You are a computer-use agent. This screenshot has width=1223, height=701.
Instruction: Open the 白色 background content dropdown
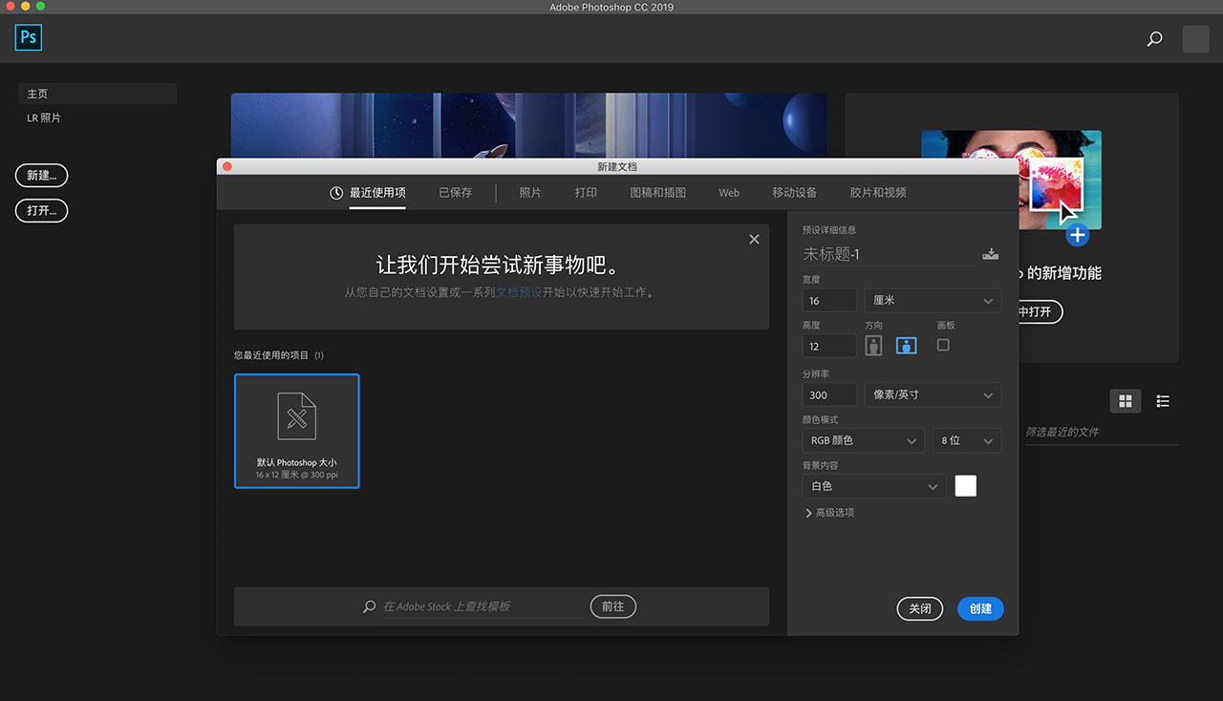874,486
